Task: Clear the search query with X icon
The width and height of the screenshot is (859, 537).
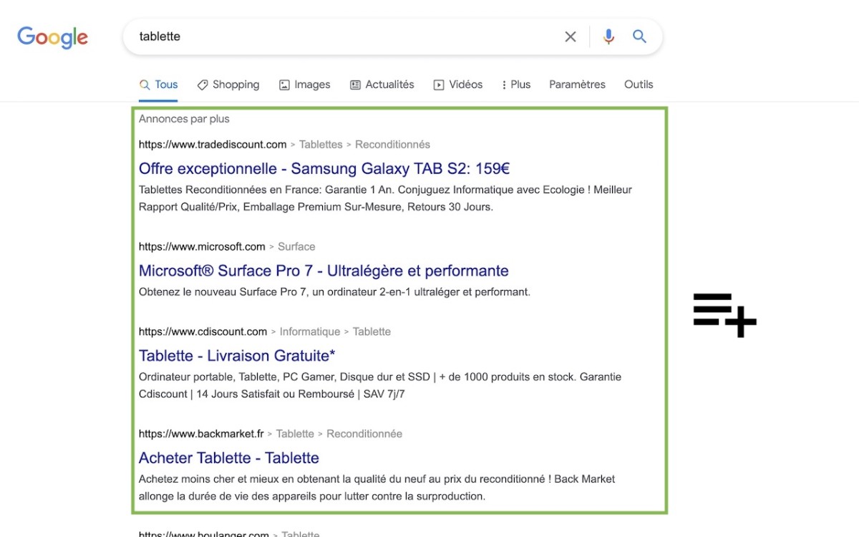Action: pyautogui.click(x=571, y=37)
